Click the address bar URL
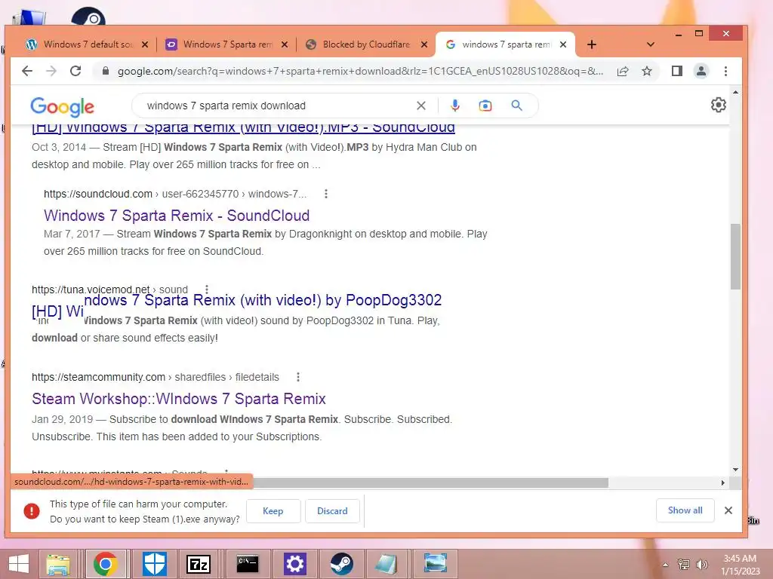773x579 pixels. point(360,71)
